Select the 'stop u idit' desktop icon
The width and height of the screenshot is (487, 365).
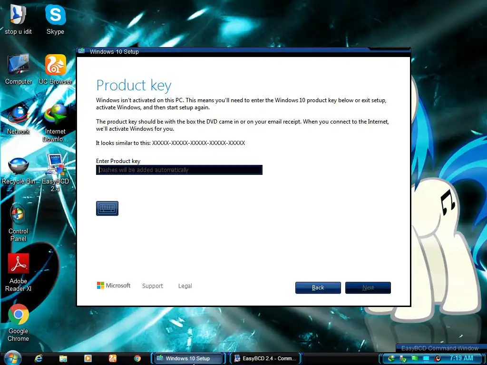tap(19, 20)
